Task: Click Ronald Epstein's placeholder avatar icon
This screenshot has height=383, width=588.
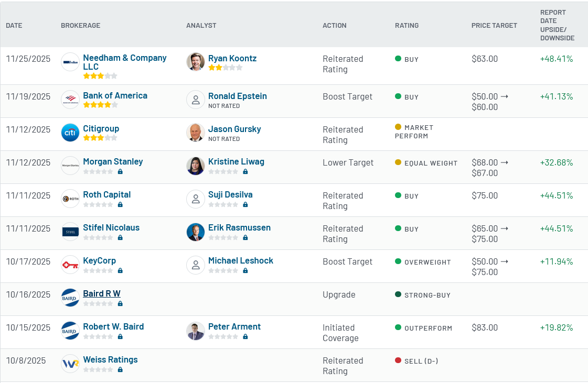Action: [195, 100]
